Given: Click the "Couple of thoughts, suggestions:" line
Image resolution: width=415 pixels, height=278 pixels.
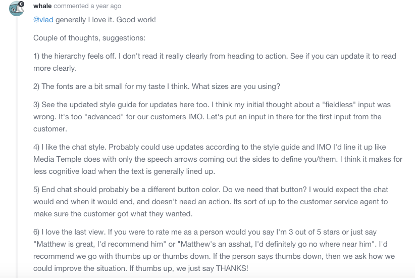Looking at the screenshot, I should 89,38.
